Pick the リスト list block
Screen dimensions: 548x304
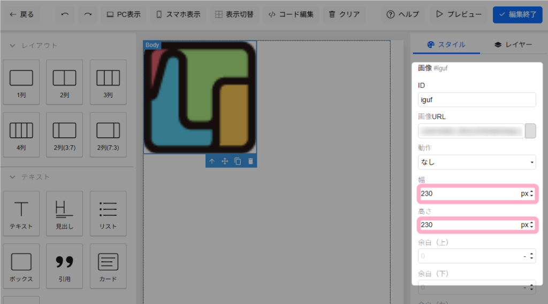[x=108, y=214]
